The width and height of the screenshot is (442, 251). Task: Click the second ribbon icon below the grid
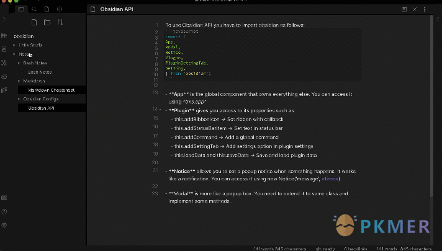pyautogui.click(x=4, y=49)
